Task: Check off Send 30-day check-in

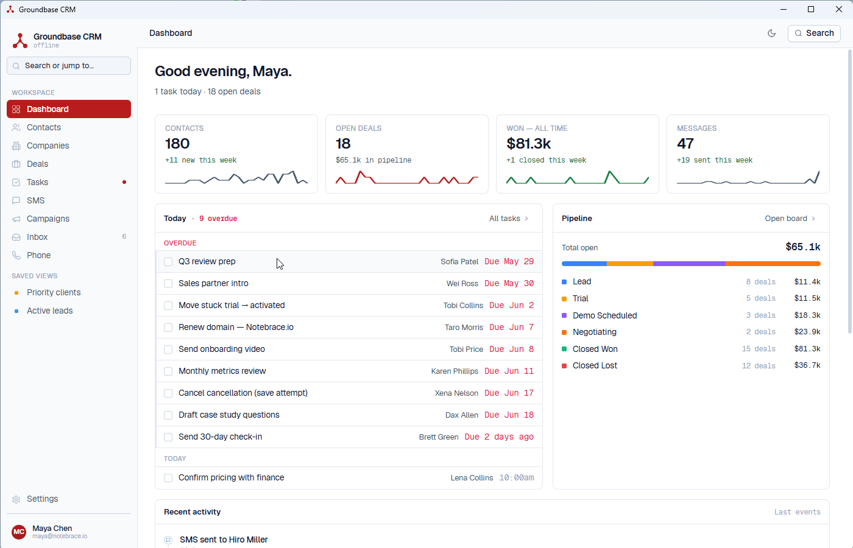Action: 168,437
